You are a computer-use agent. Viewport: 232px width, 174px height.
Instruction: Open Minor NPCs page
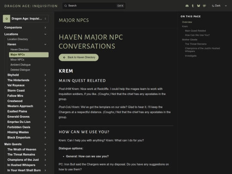pos(17,60)
